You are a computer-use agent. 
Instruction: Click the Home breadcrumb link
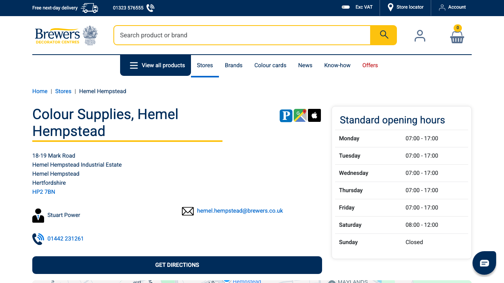40,91
